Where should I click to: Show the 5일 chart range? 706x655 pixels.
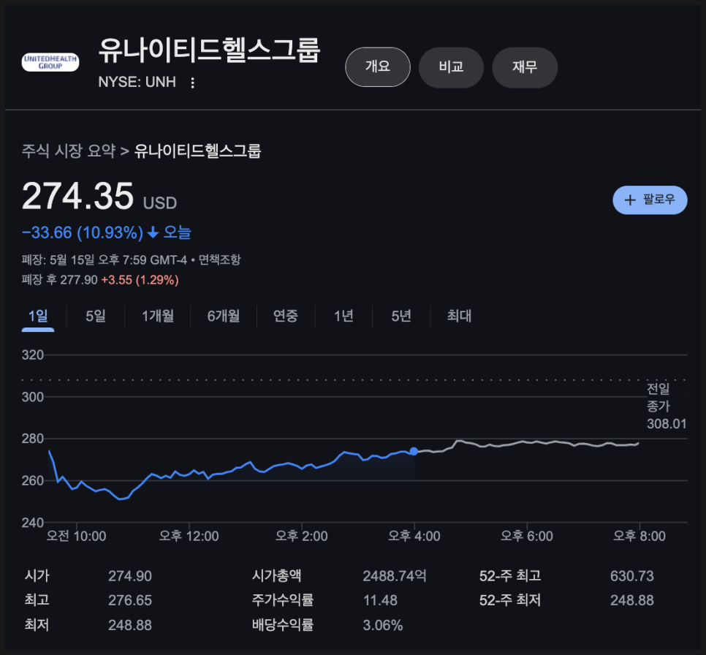[x=96, y=316]
